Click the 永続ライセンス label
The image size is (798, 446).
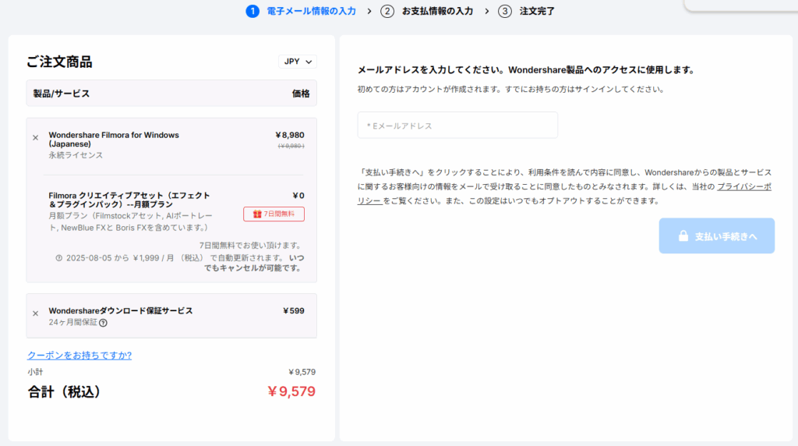[x=76, y=155]
